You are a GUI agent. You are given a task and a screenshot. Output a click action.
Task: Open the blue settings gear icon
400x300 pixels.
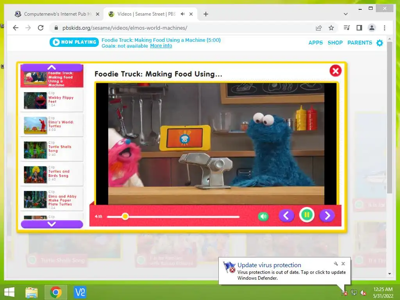coord(380,43)
